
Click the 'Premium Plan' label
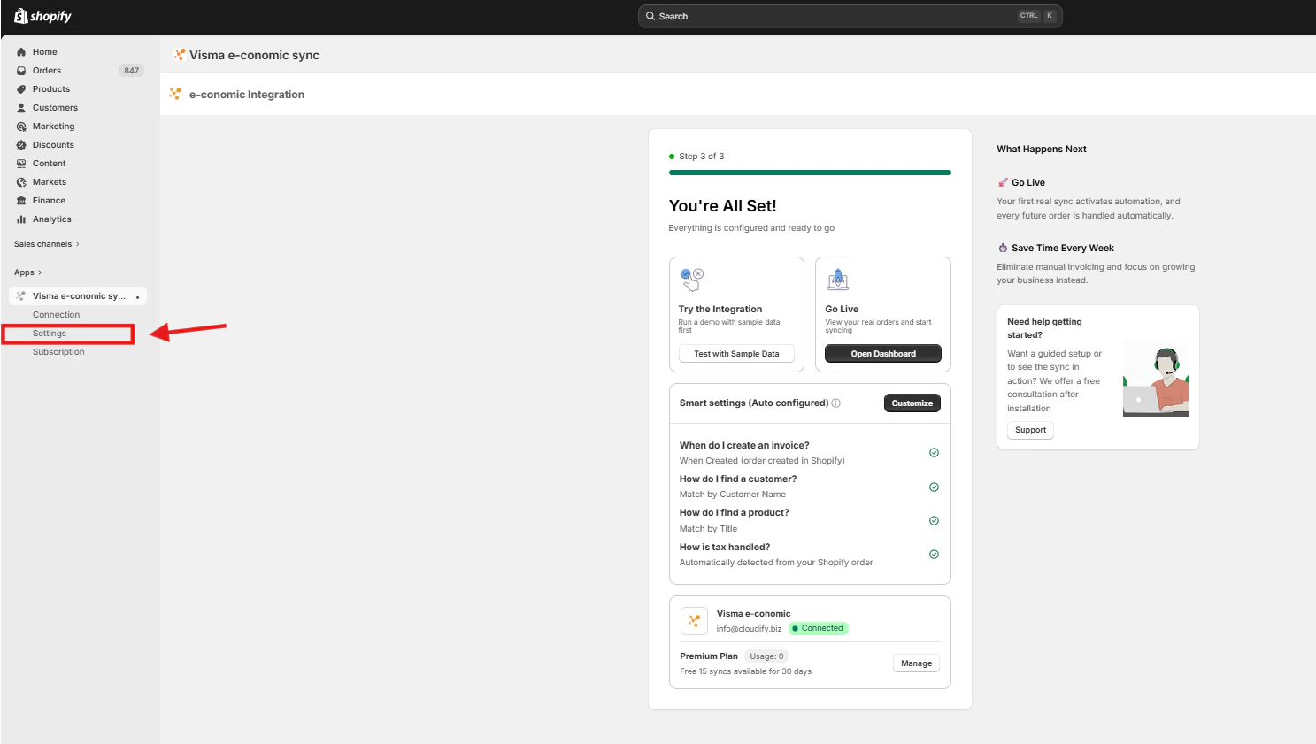click(709, 656)
